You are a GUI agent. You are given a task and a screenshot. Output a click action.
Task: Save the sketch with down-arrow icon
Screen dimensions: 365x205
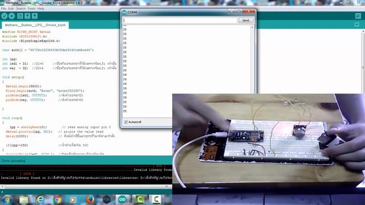(35, 16)
